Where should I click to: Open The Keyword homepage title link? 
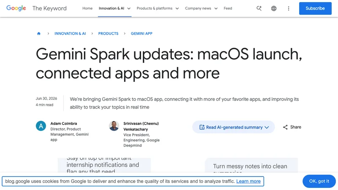[49, 8]
